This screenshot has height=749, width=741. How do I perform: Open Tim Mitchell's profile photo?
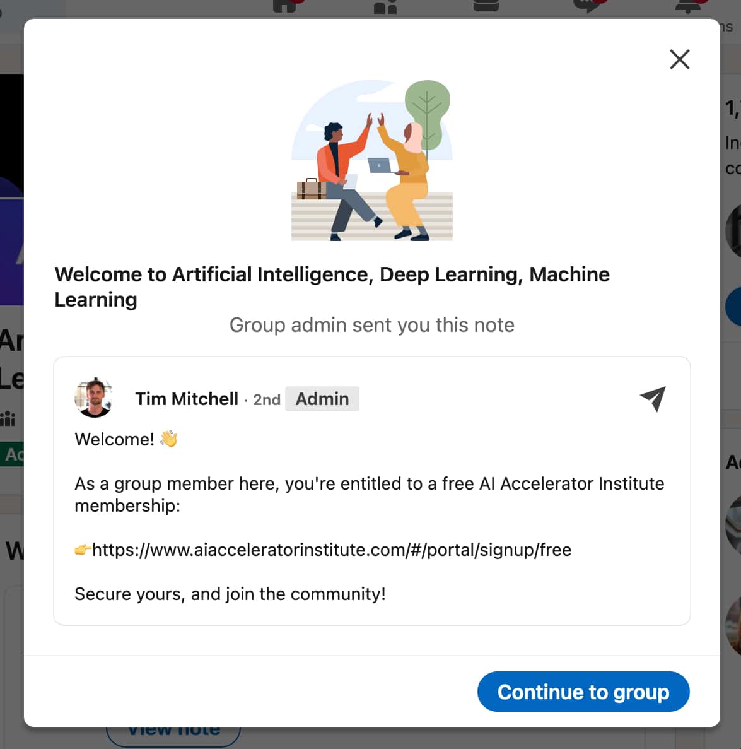(x=93, y=398)
